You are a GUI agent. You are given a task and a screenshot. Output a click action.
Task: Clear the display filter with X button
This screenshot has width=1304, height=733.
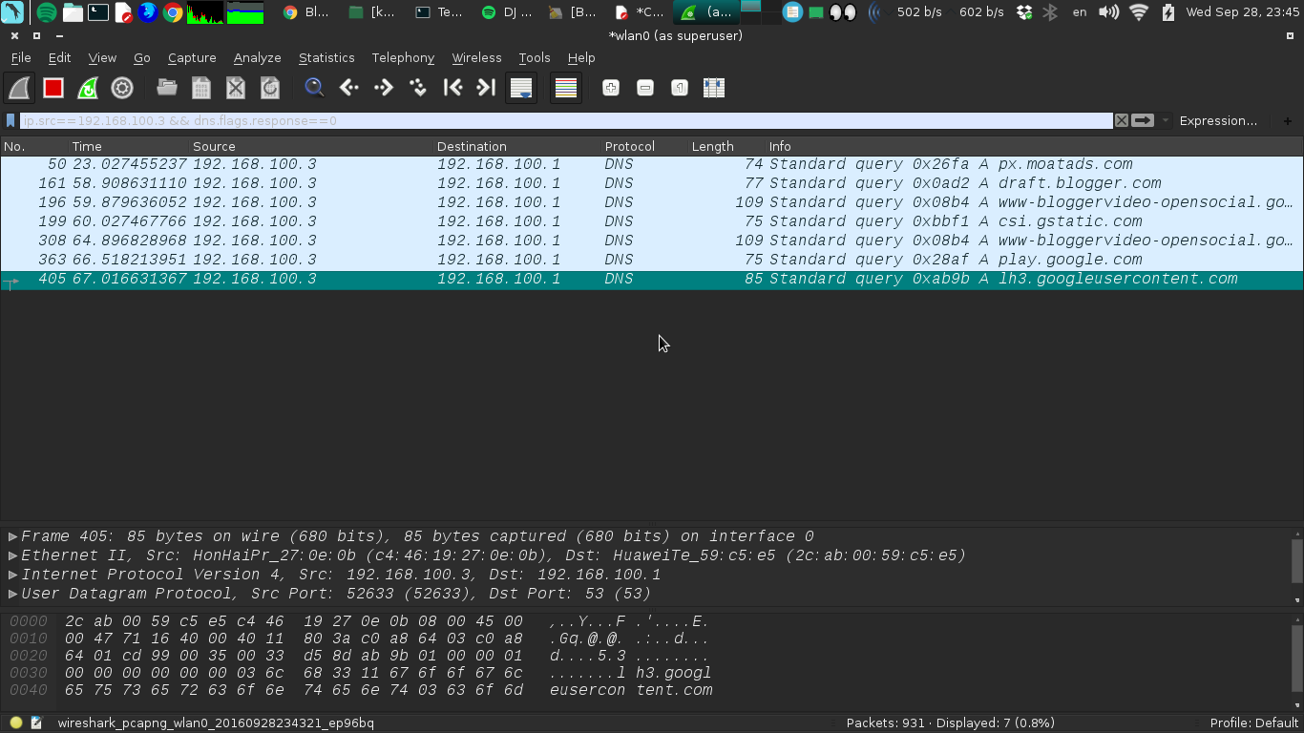click(1122, 121)
